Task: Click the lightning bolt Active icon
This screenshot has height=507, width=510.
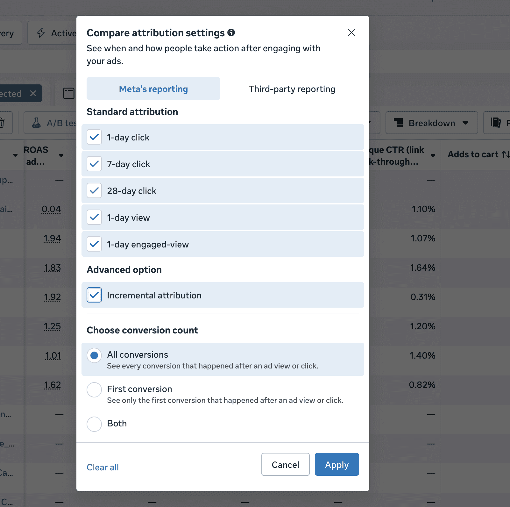Action: 41,33
